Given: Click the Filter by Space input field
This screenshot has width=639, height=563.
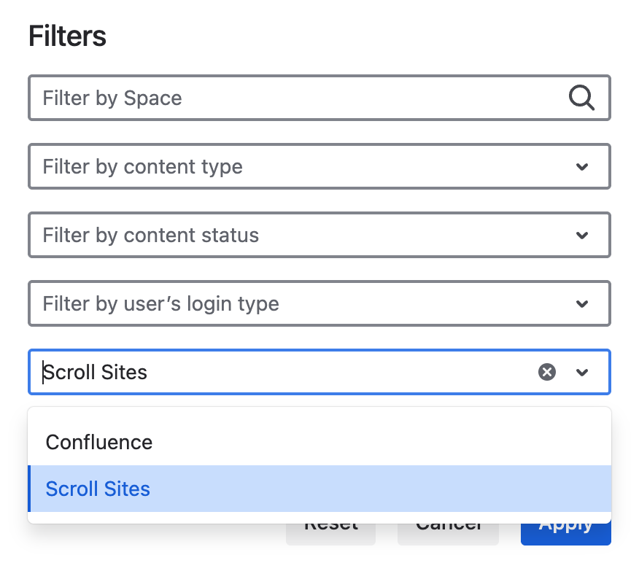Looking at the screenshot, I should tap(292, 97).
